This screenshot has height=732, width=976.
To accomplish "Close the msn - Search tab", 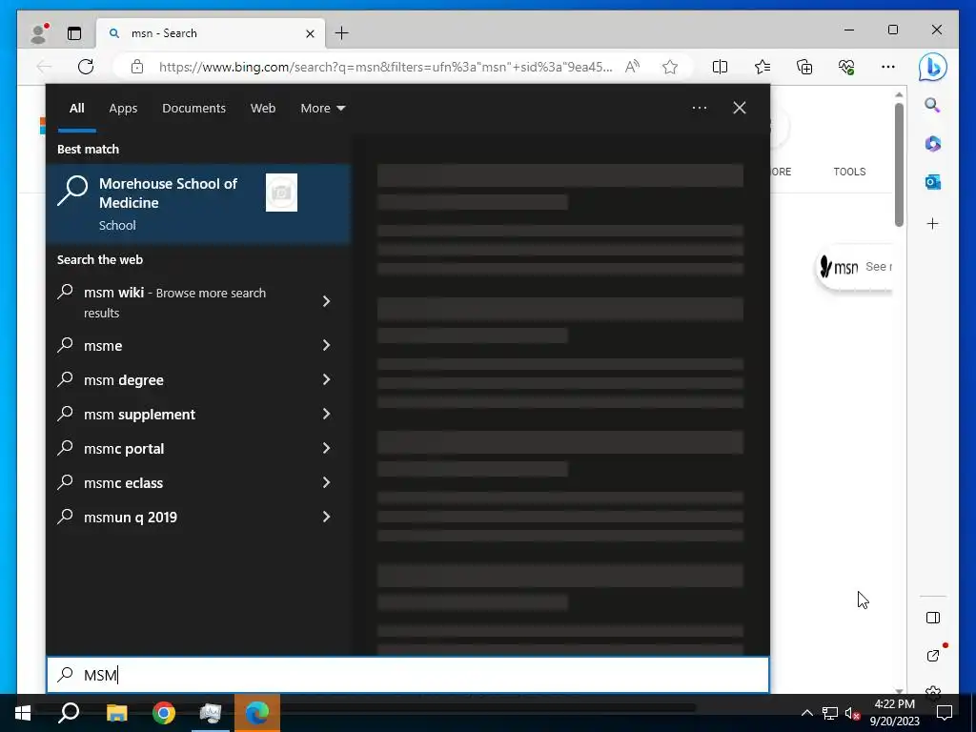I will point(310,33).
